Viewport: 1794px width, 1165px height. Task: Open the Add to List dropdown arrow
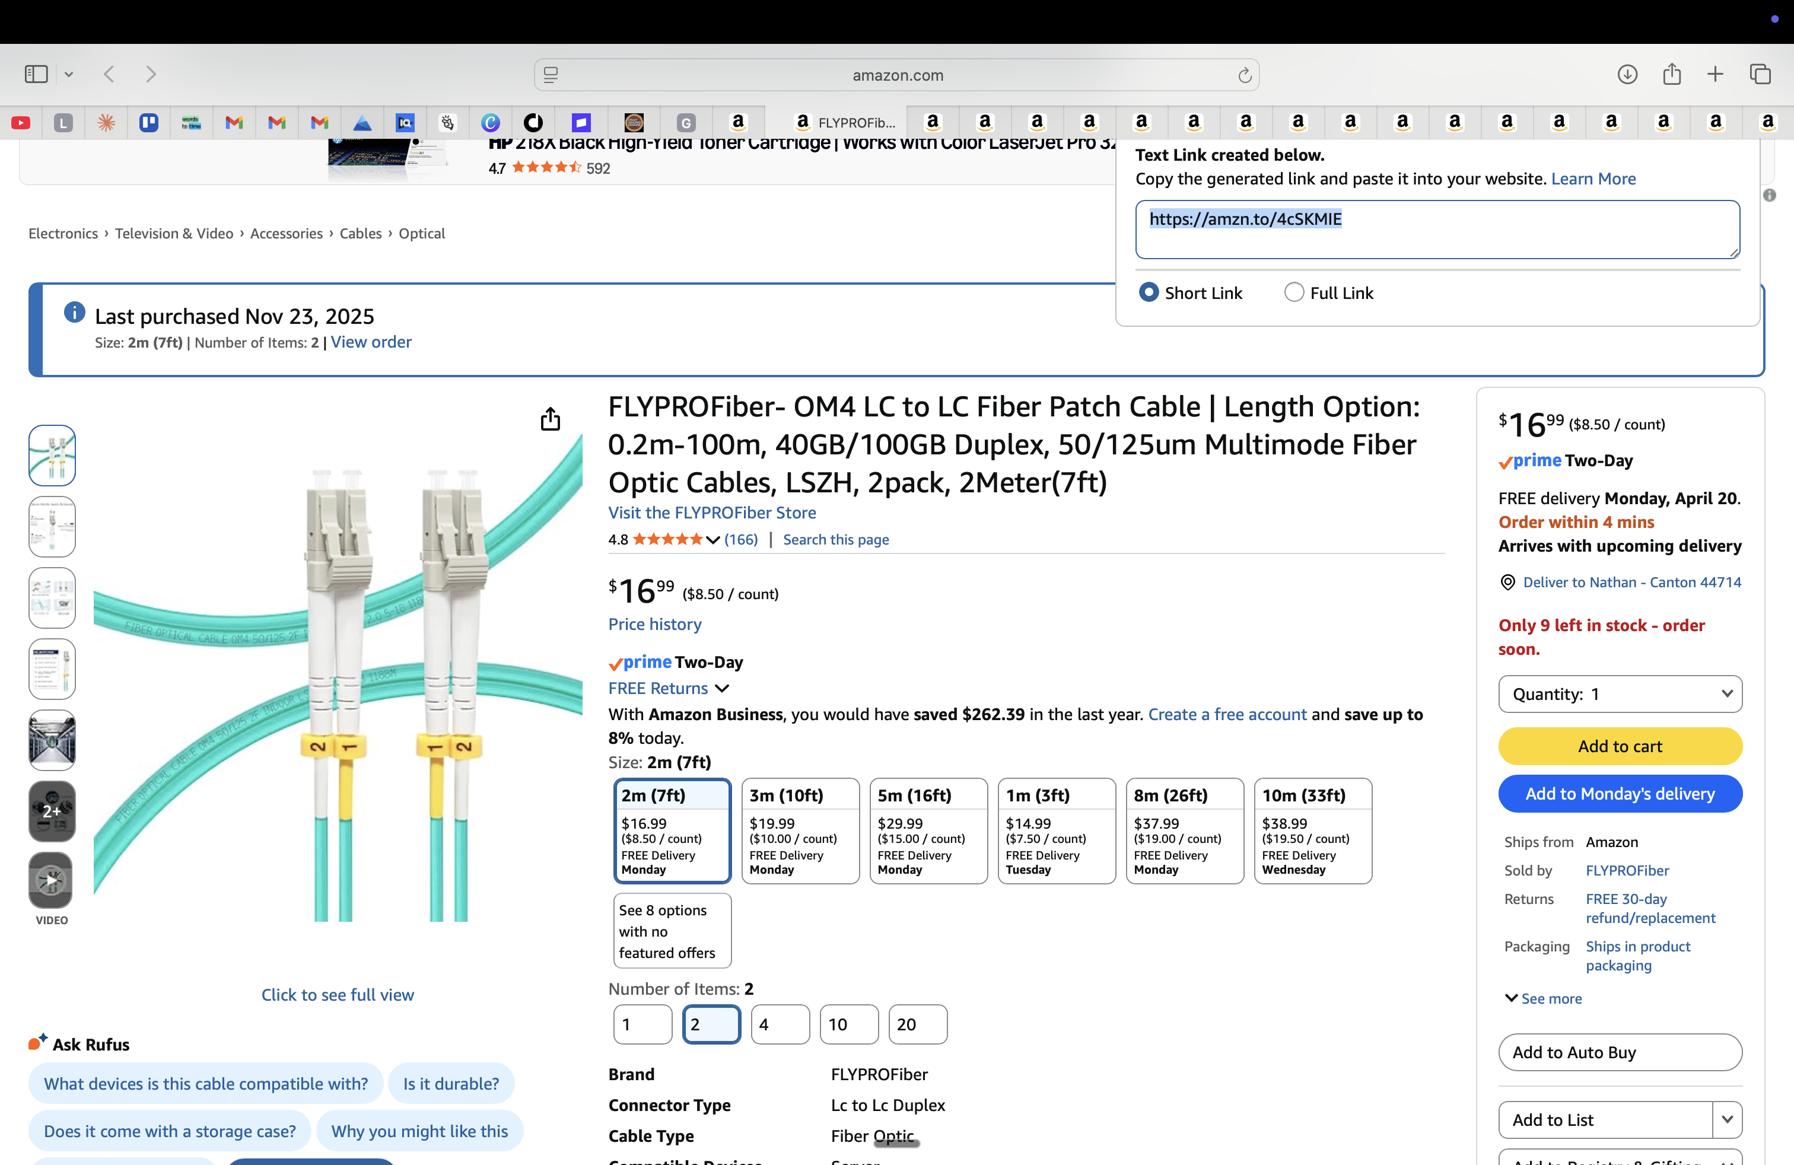coord(1727,1119)
